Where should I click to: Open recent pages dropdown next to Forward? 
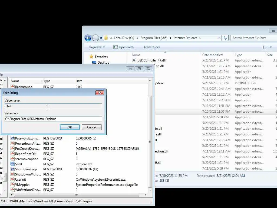click(x=101, y=38)
